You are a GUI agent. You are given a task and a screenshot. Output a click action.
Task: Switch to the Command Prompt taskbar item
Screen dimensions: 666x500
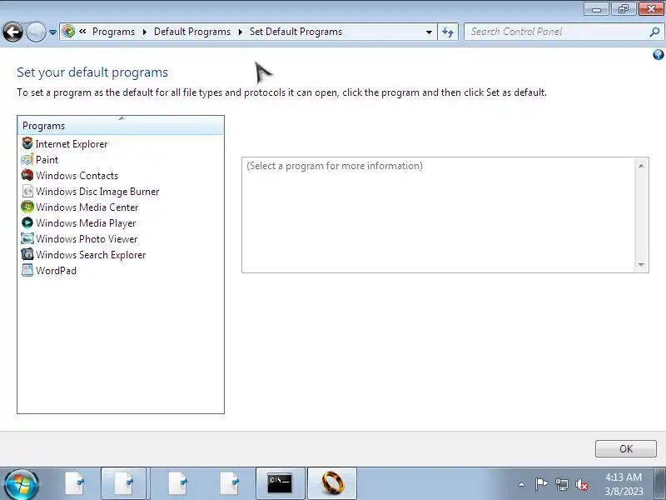pos(280,483)
